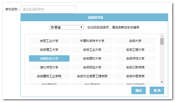Confirm selection with 确定 button

(x=138, y=90)
